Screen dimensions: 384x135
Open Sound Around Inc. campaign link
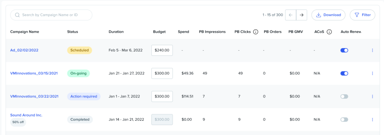point(26,115)
